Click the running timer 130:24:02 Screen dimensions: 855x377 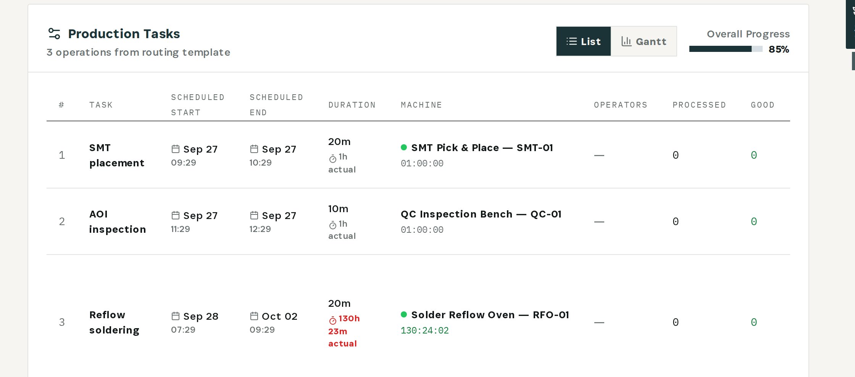click(x=425, y=330)
